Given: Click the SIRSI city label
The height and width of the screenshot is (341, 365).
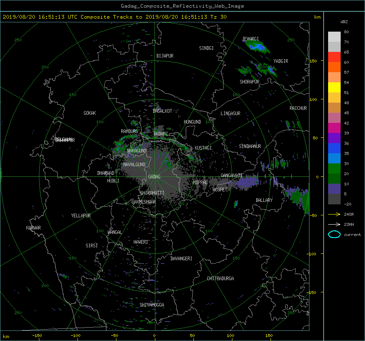Looking at the screenshot, I should [92, 246].
